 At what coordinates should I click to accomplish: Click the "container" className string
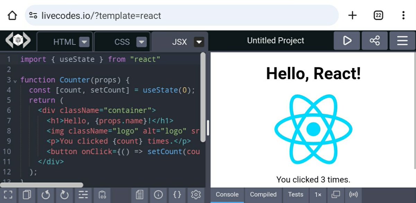click(x=128, y=111)
